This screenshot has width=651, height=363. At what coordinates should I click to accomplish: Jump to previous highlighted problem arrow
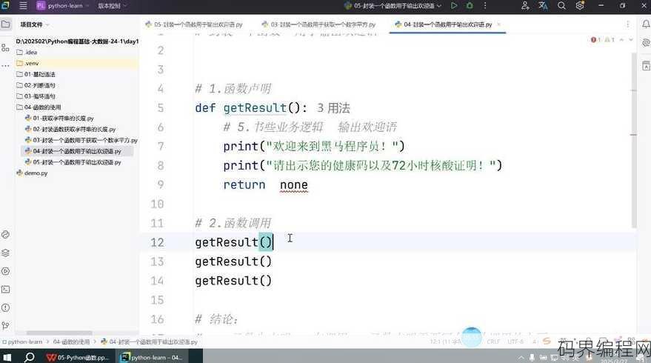coord(621,40)
